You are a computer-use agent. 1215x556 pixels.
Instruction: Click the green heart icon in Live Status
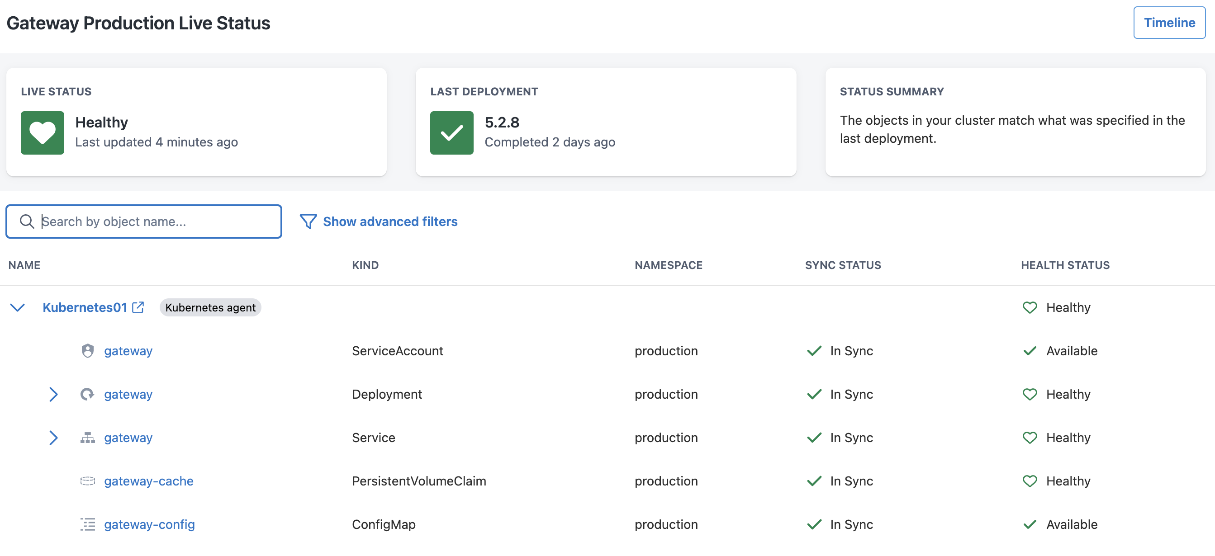pos(42,133)
